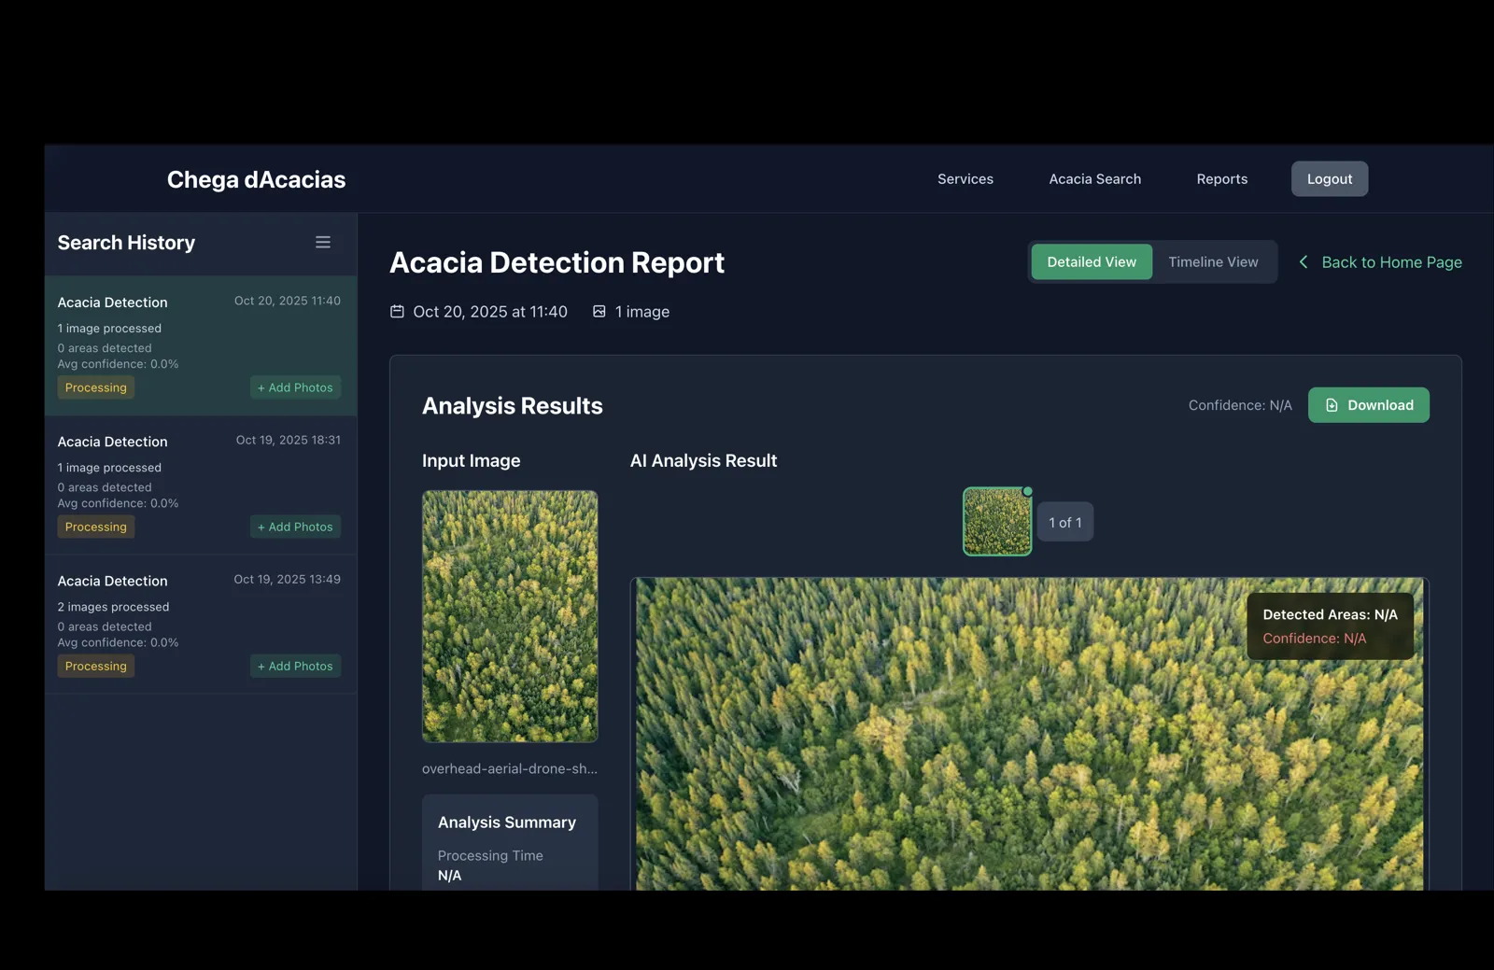
Task: Open the Oct 20, 2025 11:40 history entry
Action: pyautogui.click(x=201, y=345)
